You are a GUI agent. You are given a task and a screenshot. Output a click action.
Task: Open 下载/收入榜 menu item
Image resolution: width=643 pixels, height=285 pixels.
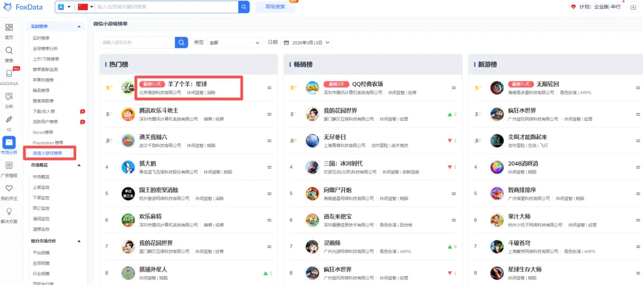coord(43,111)
